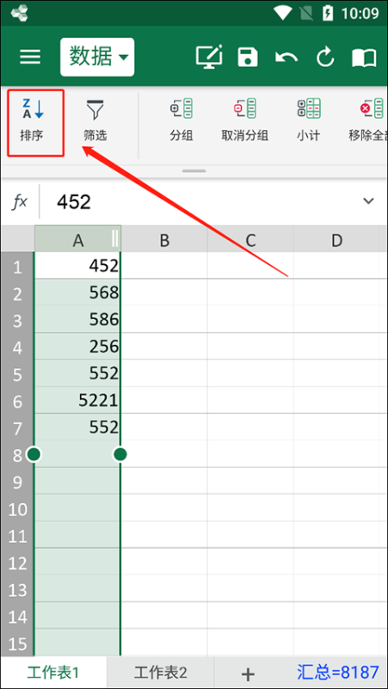Tap the 汇总=8187 summary text
388x689 pixels.
coord(338,672)
